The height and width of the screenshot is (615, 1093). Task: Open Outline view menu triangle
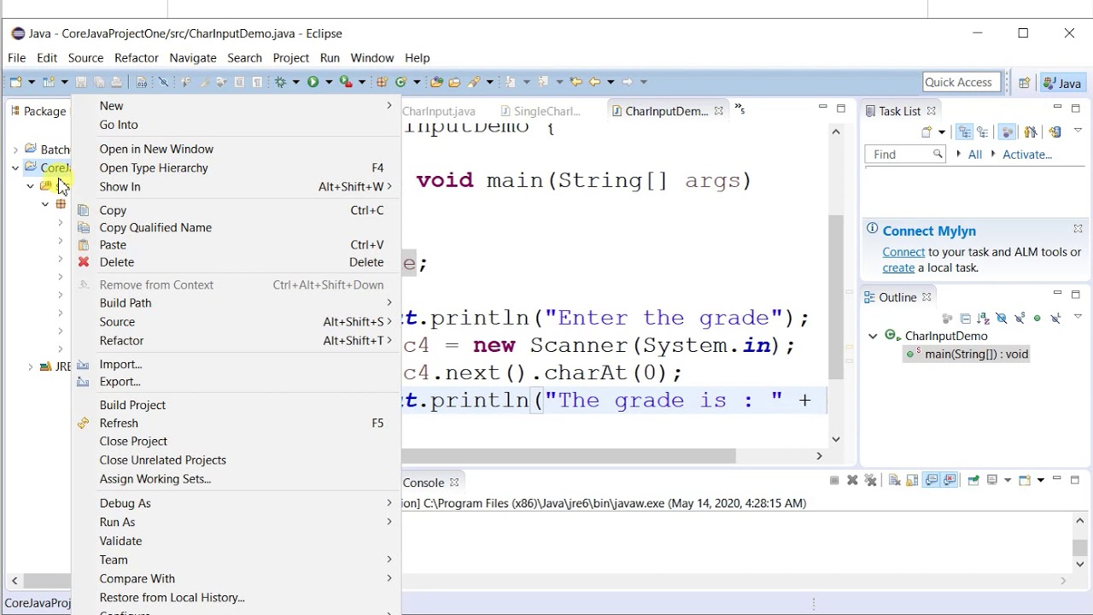click(1078, 318)
